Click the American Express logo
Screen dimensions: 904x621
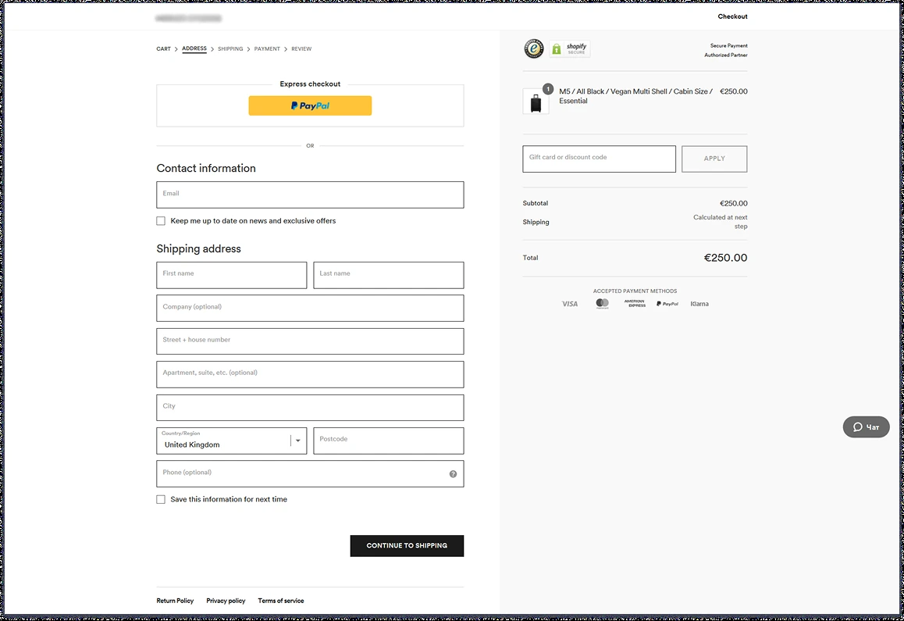pyautogui.click(x=635, y=304)
